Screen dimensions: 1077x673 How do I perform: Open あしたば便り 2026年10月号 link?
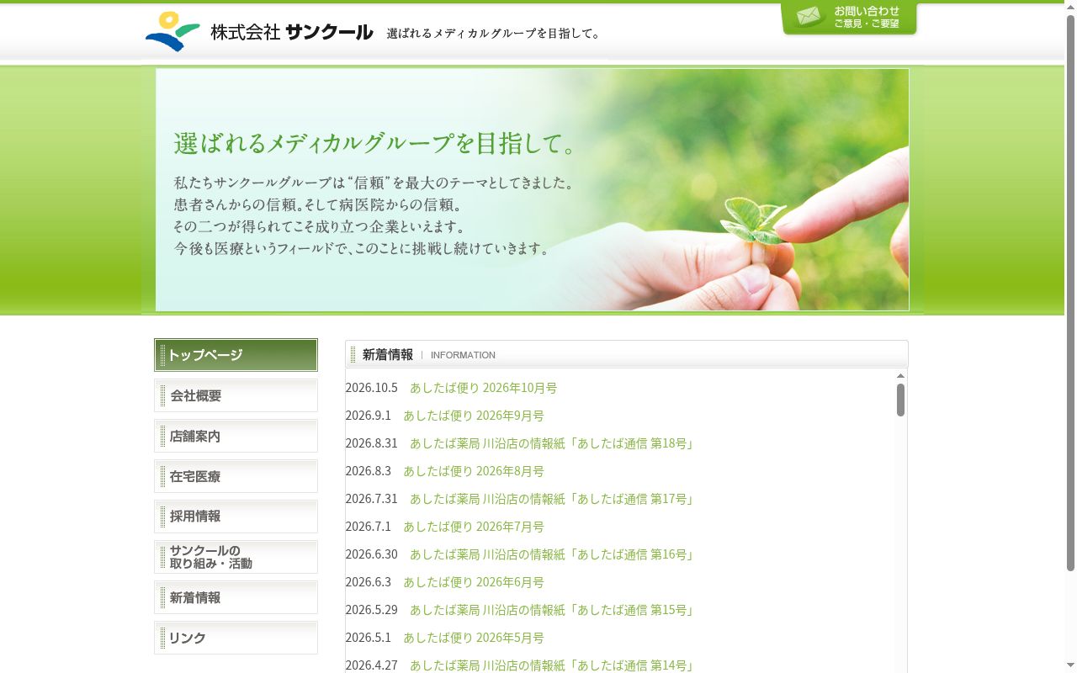[x=483, y=388]
